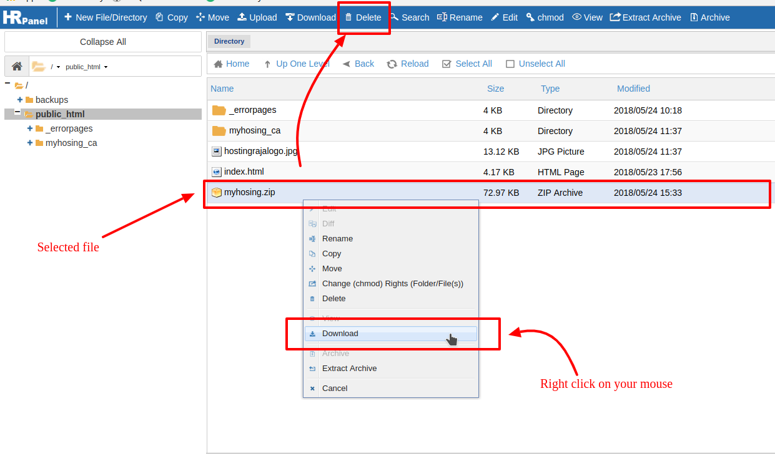Click New File/Directory plus icon
775x454 pixels.
point(68,17)
